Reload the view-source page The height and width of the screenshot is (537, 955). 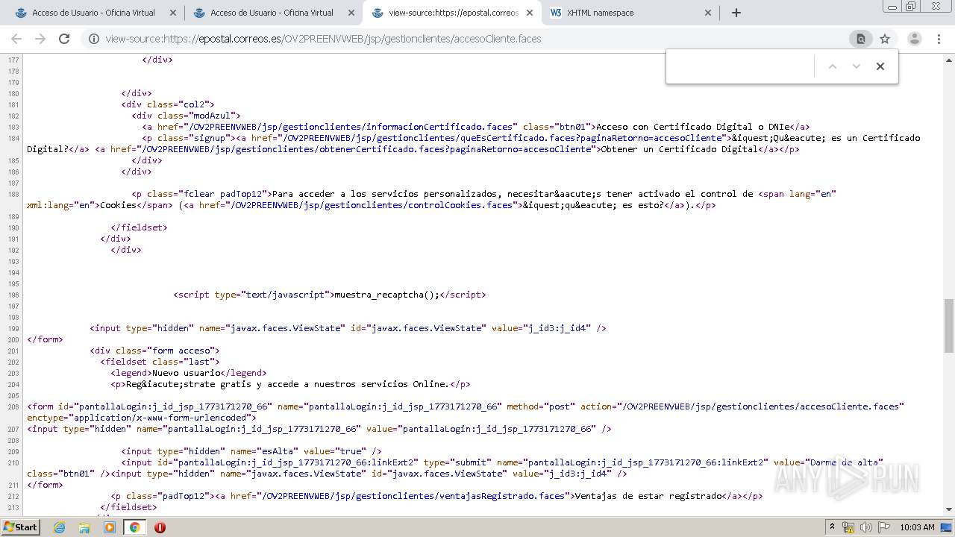(x=64, y=39)
